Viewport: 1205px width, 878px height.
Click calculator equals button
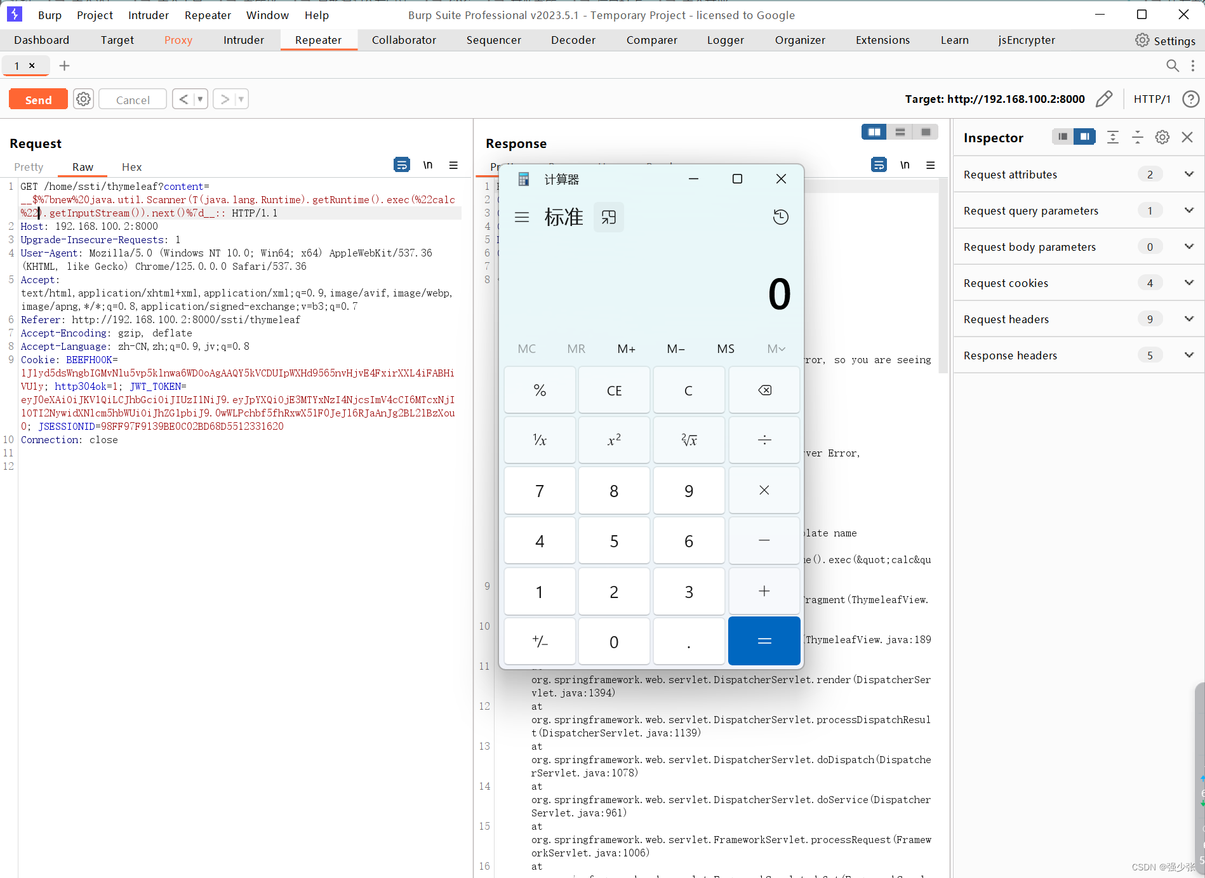coord(764,641)
